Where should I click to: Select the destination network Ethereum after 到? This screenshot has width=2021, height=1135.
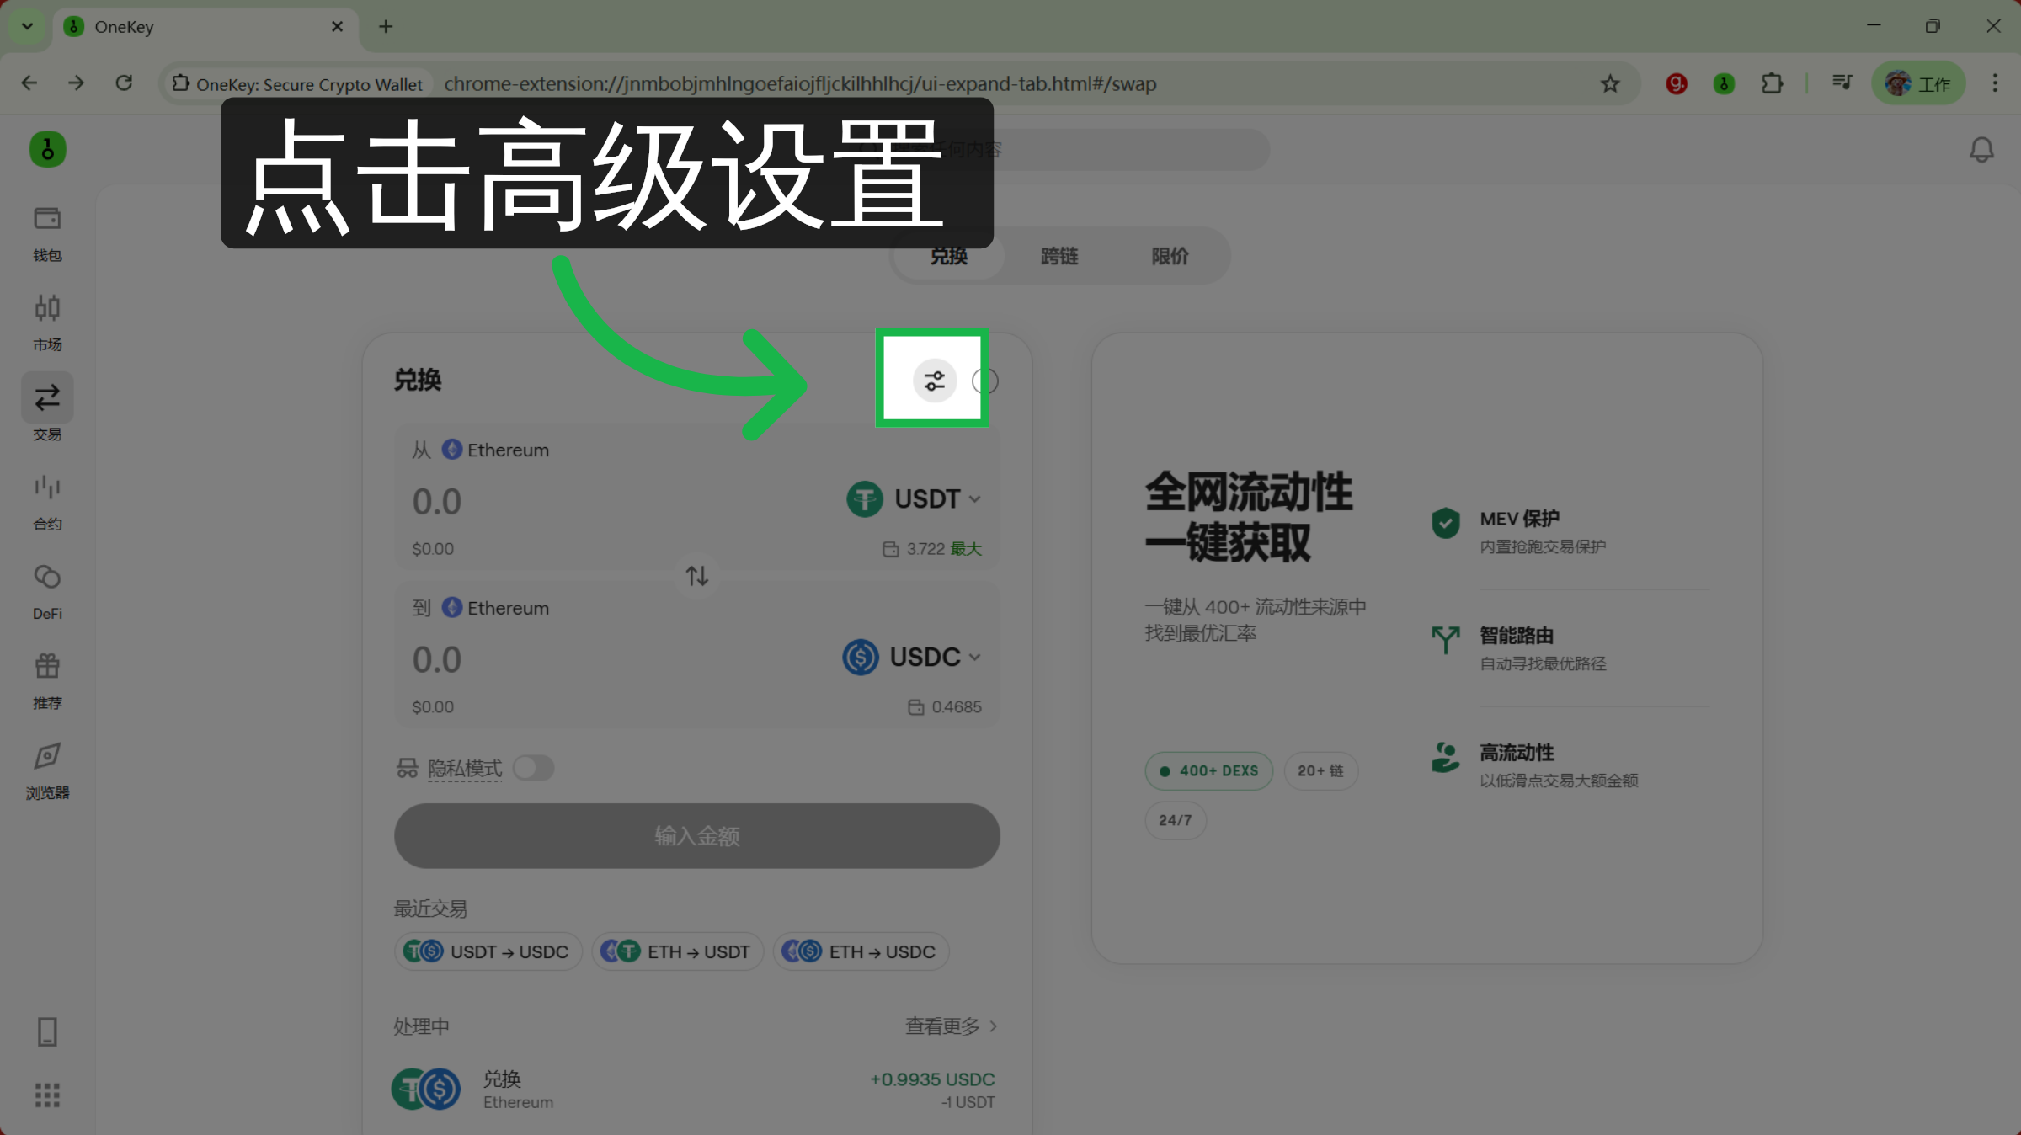point(496,608)
